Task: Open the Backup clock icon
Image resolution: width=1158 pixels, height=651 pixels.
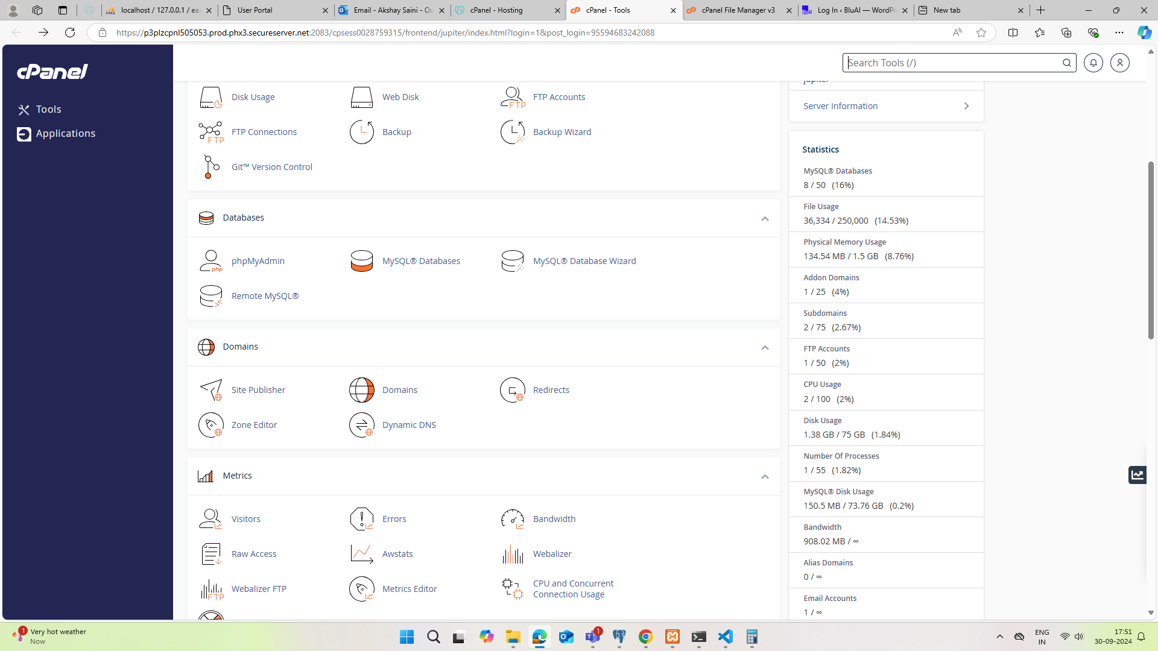Action: [x=362, y=132]
